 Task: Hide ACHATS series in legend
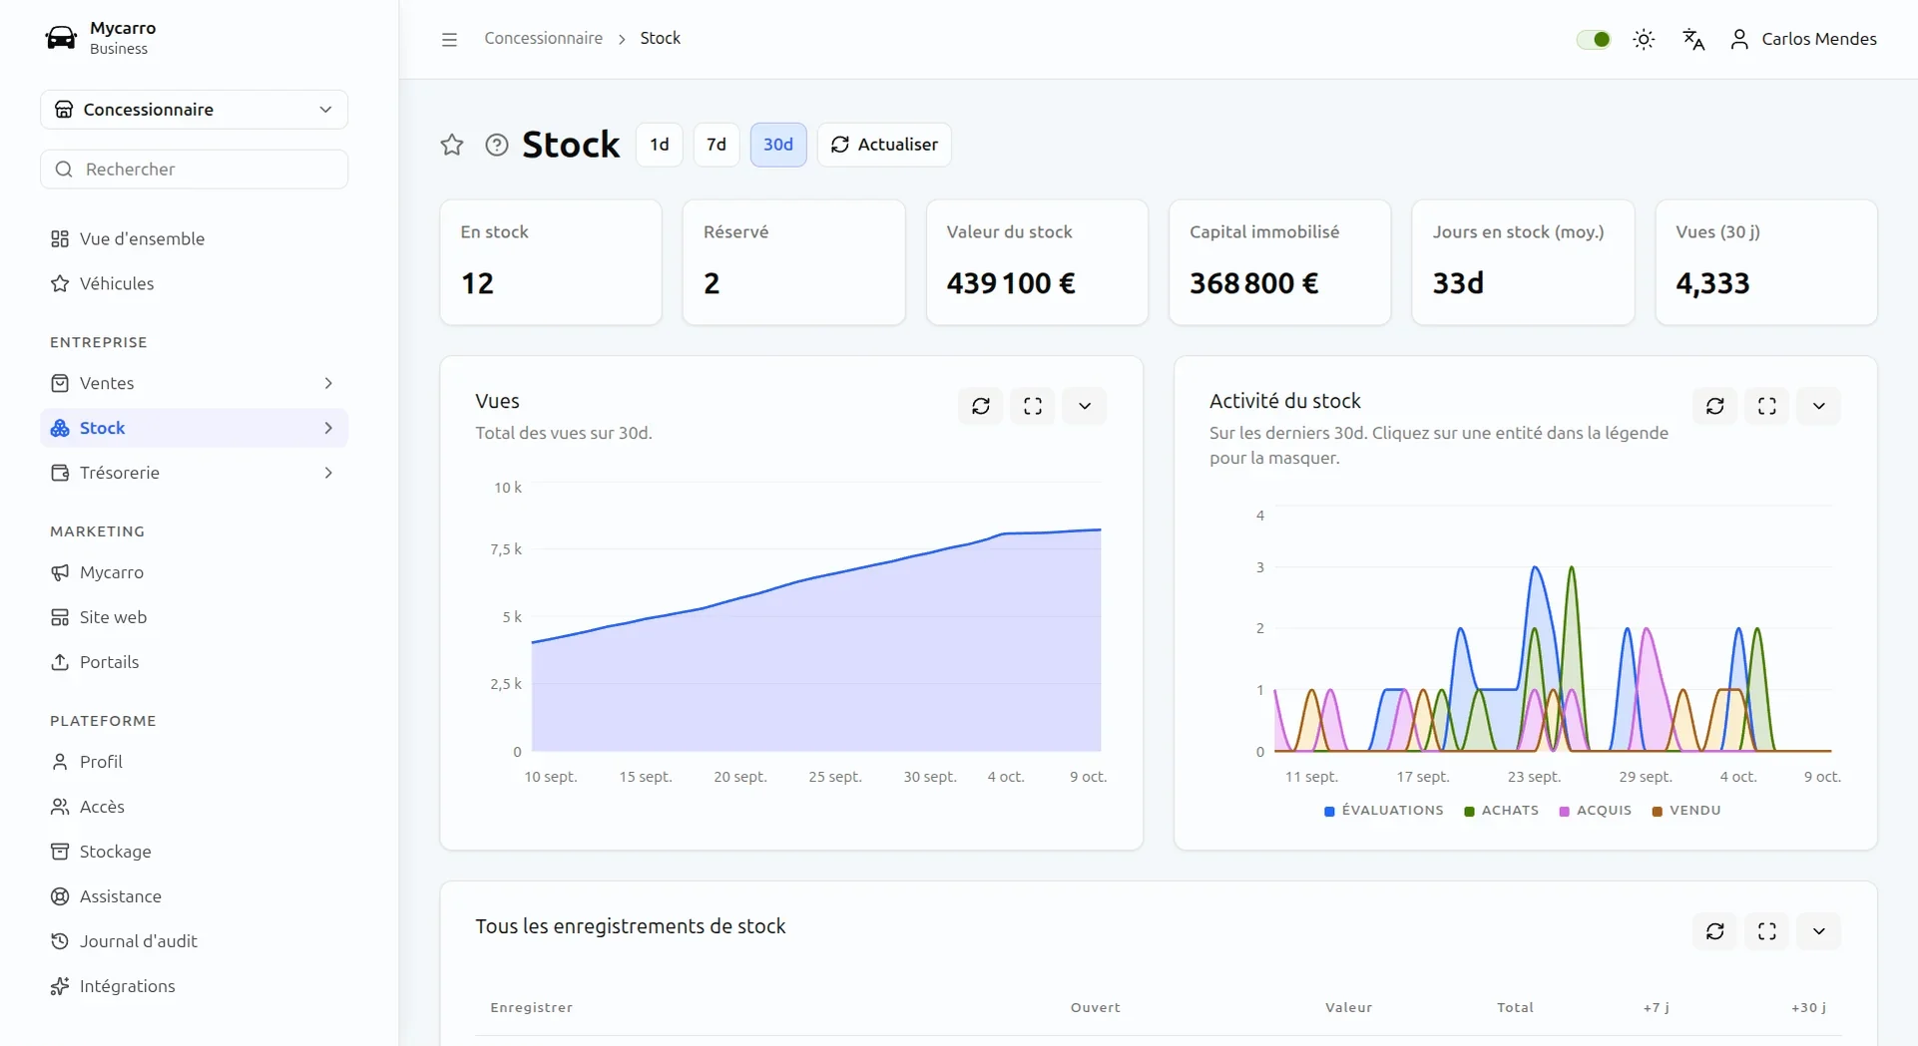pyautogui.click(x=1502, y=811)
